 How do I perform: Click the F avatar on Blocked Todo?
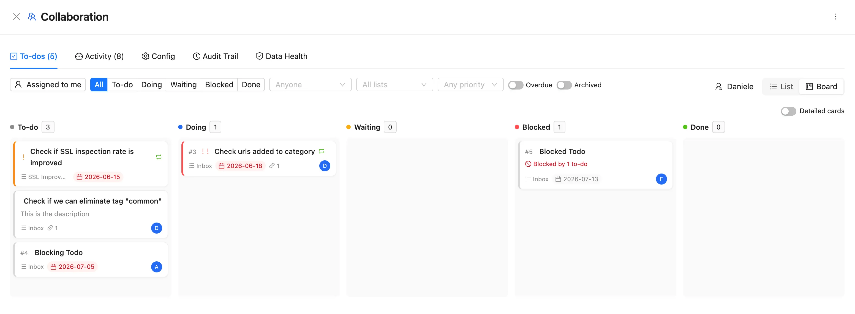click(x=661, y=179)
